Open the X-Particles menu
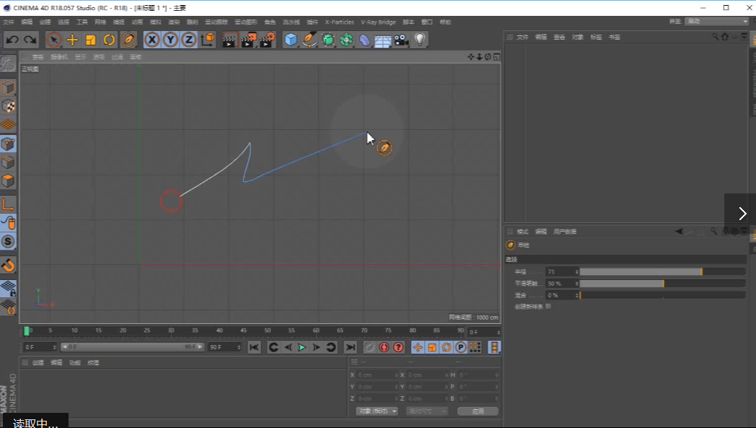 tap(340, 22)
